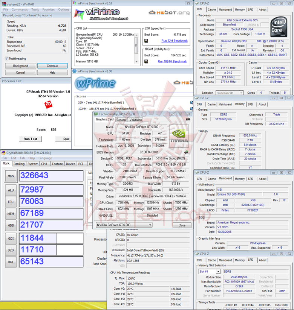
Task: Run the HDD test button in CrystalMark
Action: 11,225
